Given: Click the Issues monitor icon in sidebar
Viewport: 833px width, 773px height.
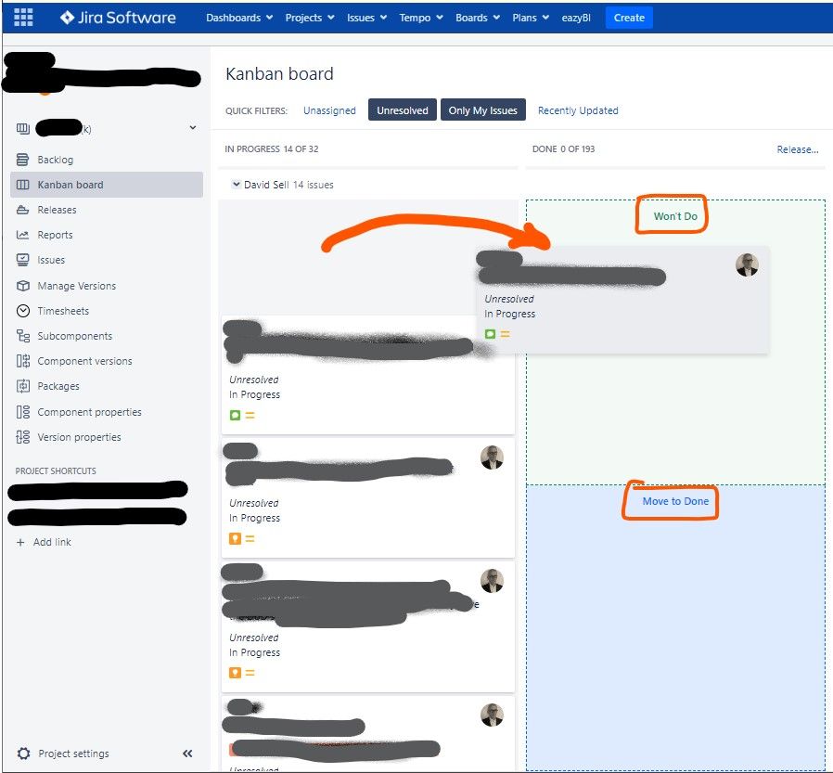Looking at the screenshot, I should (22, 259).
